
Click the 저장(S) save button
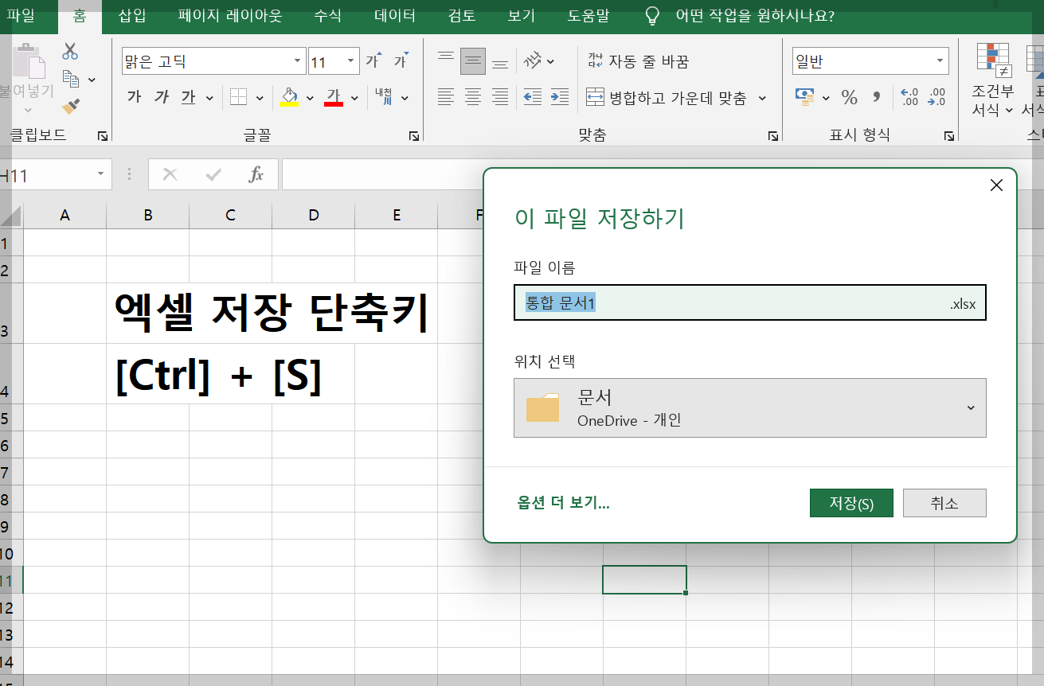coord(851,502)
